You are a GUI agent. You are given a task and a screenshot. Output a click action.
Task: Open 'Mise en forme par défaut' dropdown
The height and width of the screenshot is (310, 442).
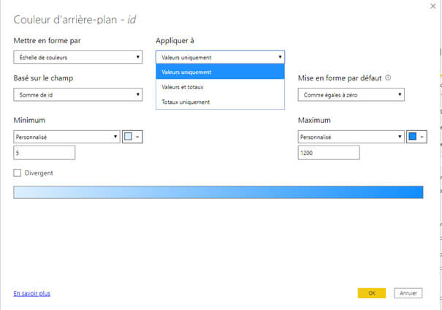(351, 95)
